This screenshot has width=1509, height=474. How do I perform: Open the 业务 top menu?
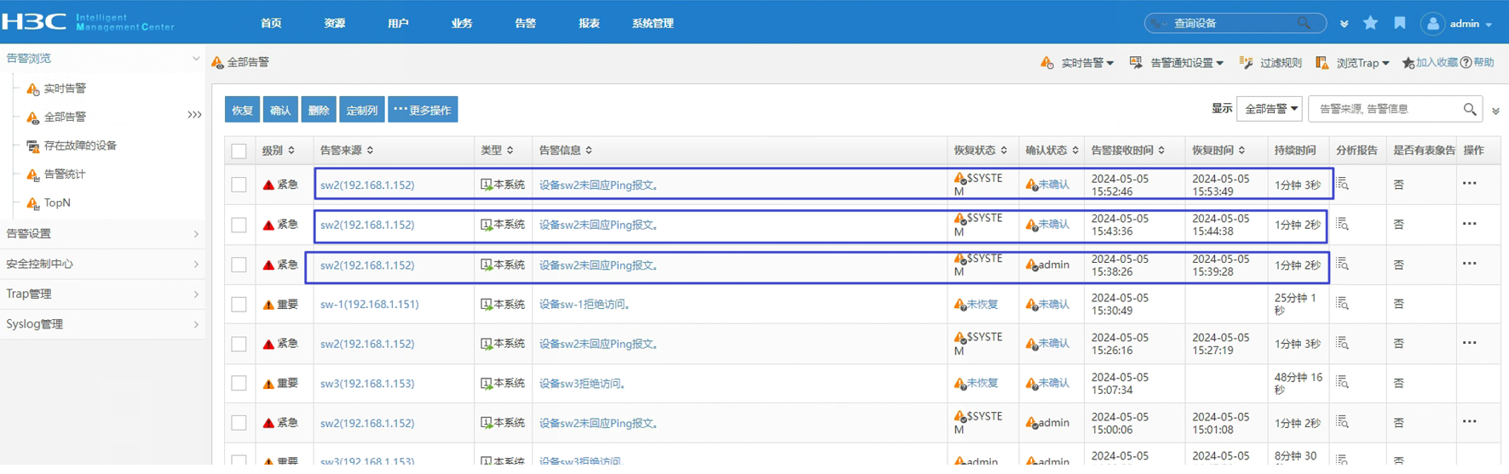(x=462, y=23)
